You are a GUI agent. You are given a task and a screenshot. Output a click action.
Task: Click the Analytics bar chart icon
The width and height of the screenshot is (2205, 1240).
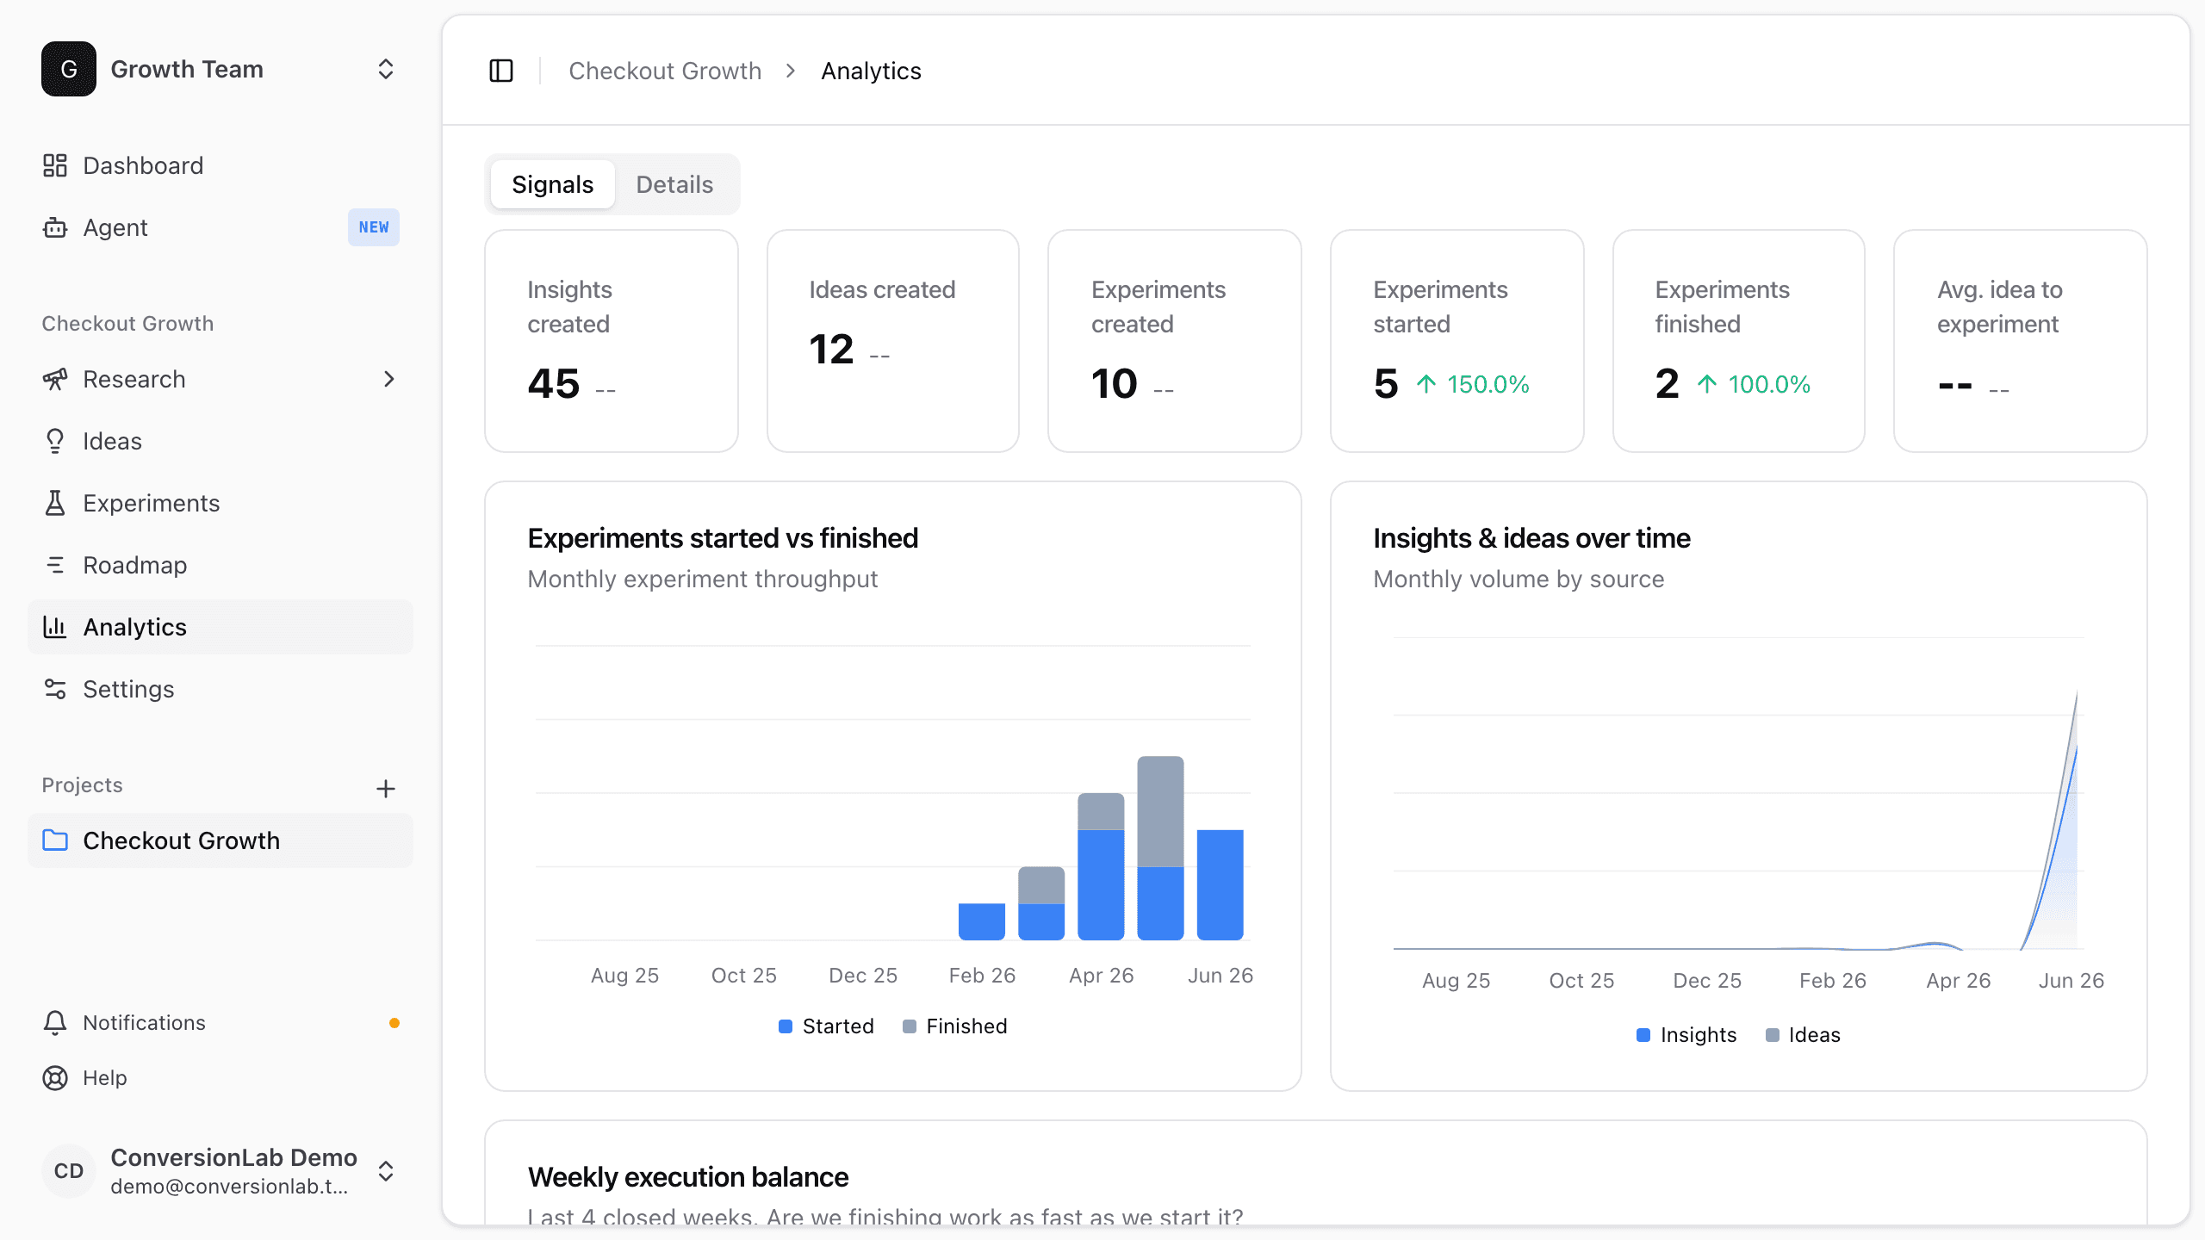click(55, 627)
